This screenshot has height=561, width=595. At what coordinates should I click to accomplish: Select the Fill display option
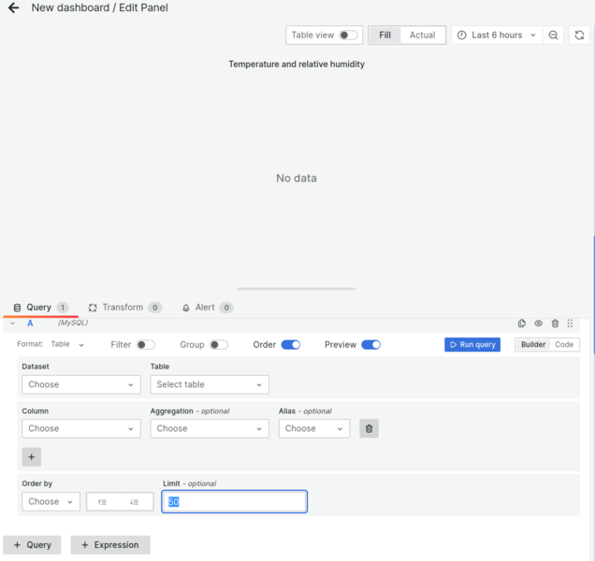tap(385, 36)
